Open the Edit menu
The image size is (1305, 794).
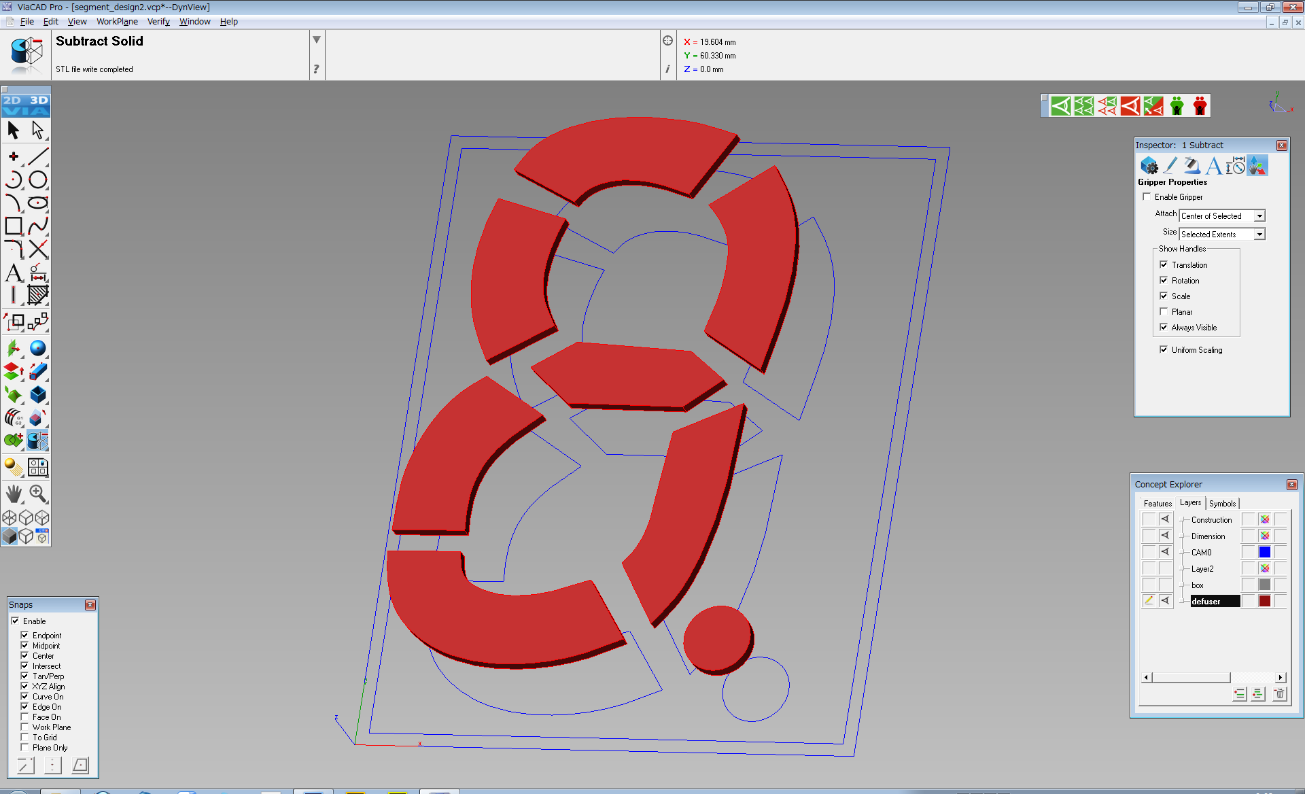(x=51, y=22)
